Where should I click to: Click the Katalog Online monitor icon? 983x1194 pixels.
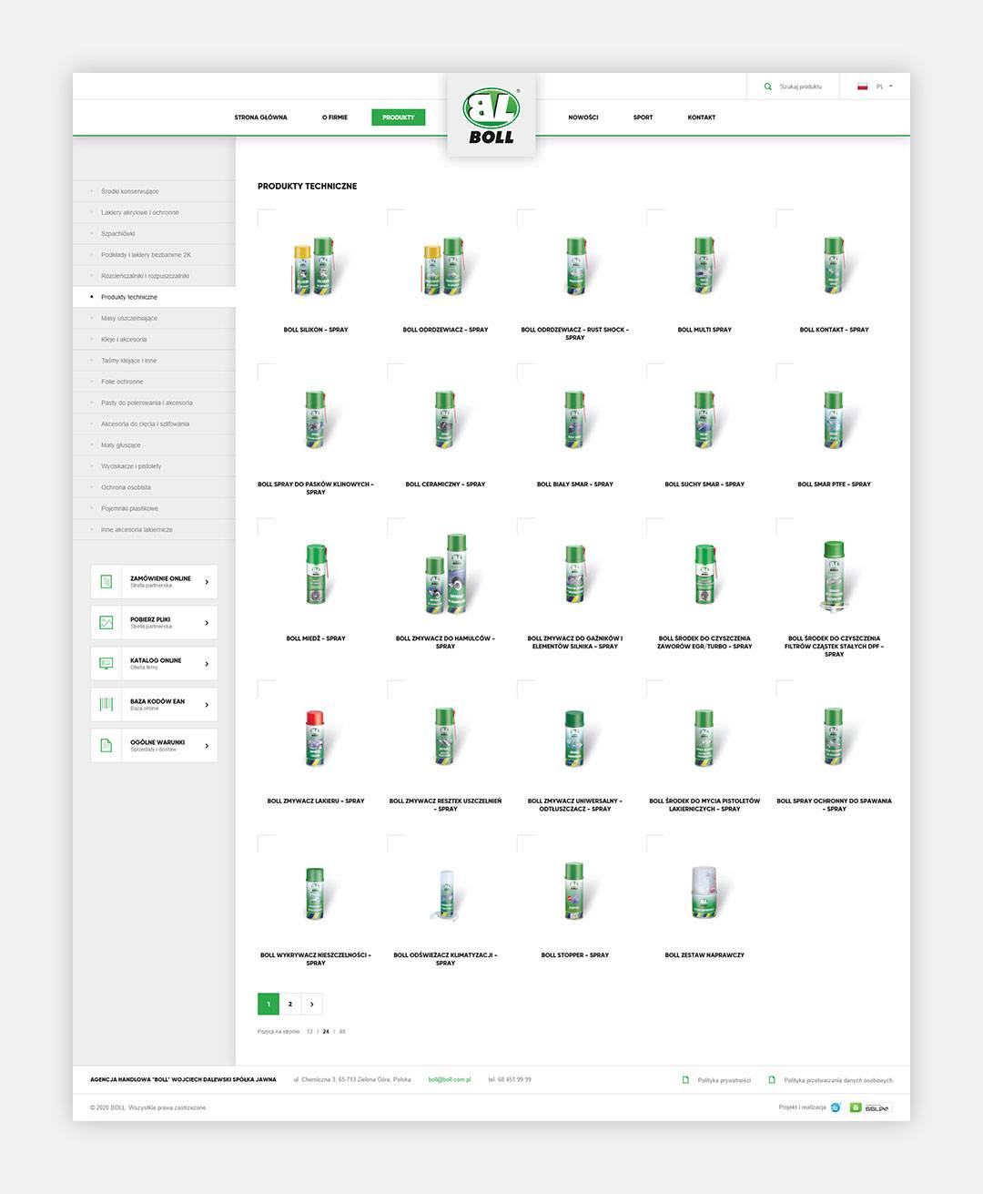tap(105, 663)
